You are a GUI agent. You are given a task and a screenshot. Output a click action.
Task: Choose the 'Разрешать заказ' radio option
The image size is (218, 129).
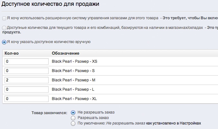tap(73, 118)
